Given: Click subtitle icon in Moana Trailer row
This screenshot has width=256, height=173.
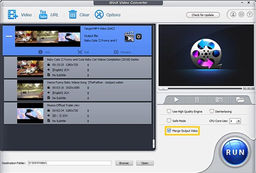Looking at the screenshot, I should pyautogui.click(x=49, y=121).
